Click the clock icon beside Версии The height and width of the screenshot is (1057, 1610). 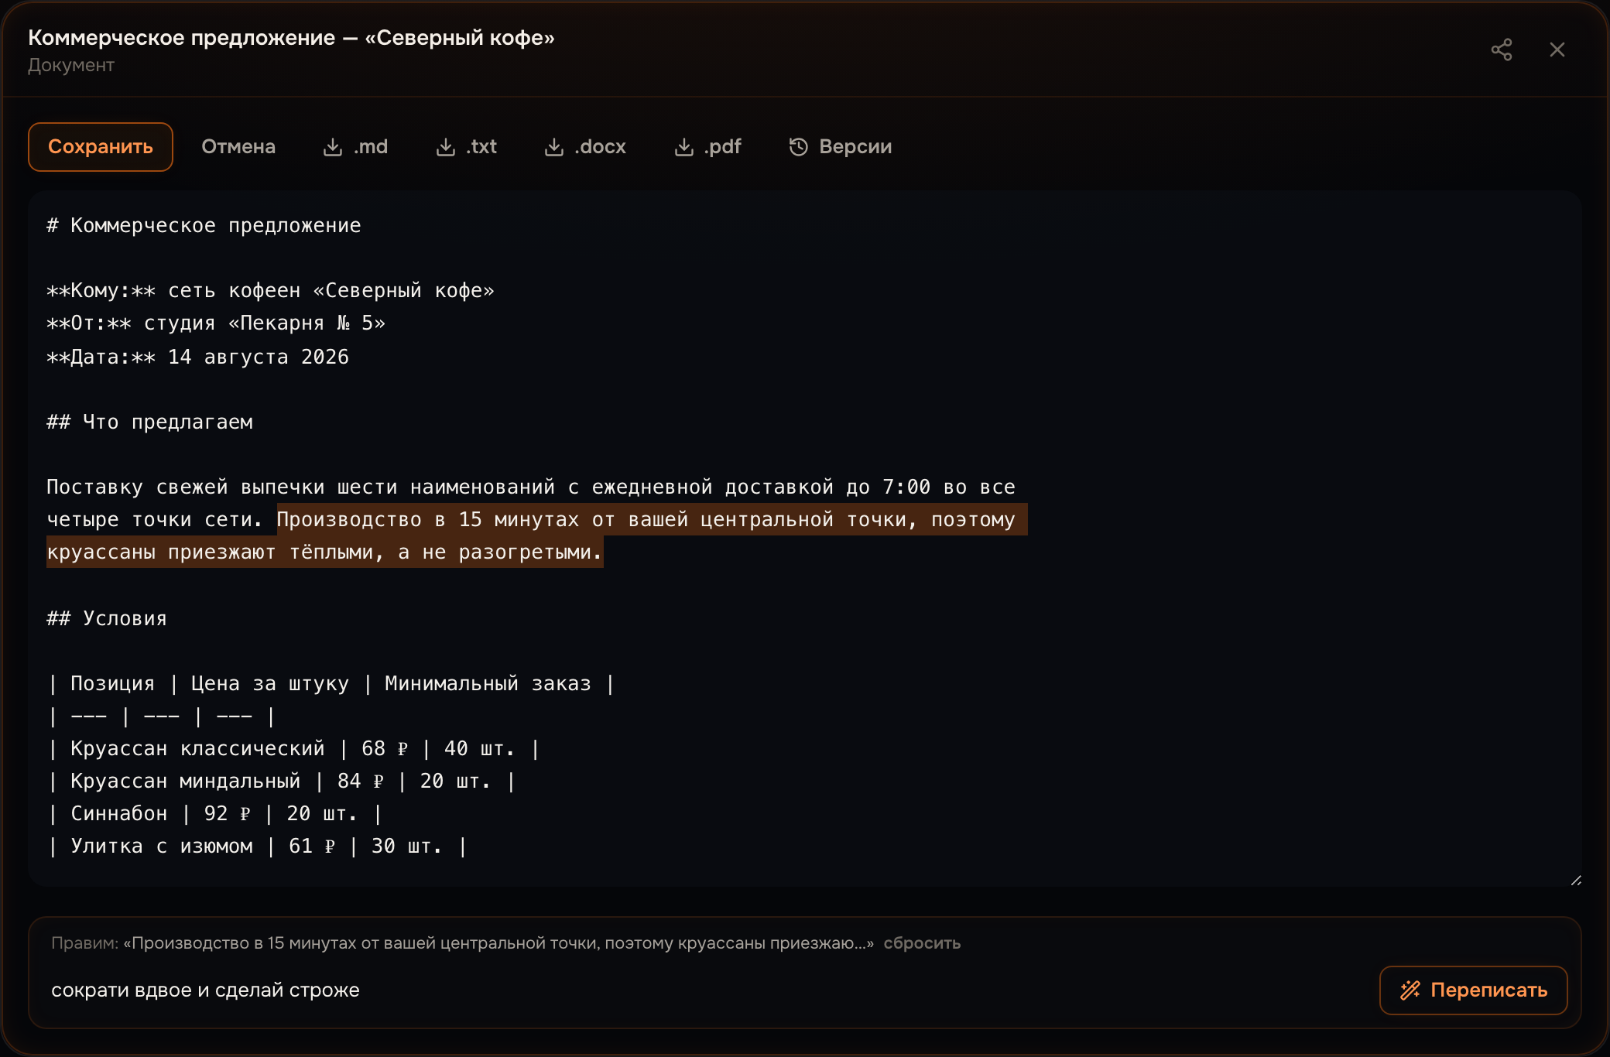tap(799, 147)
